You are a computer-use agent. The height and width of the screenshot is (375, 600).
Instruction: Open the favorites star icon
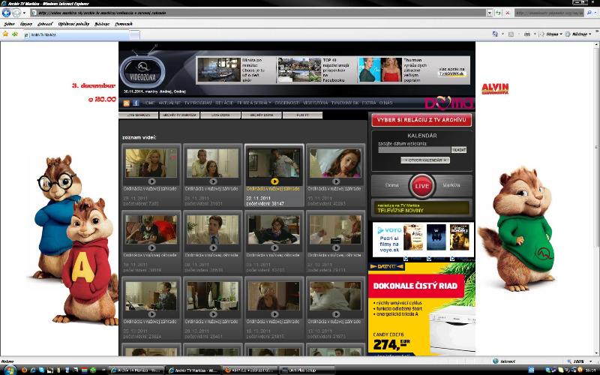(5, 34)
